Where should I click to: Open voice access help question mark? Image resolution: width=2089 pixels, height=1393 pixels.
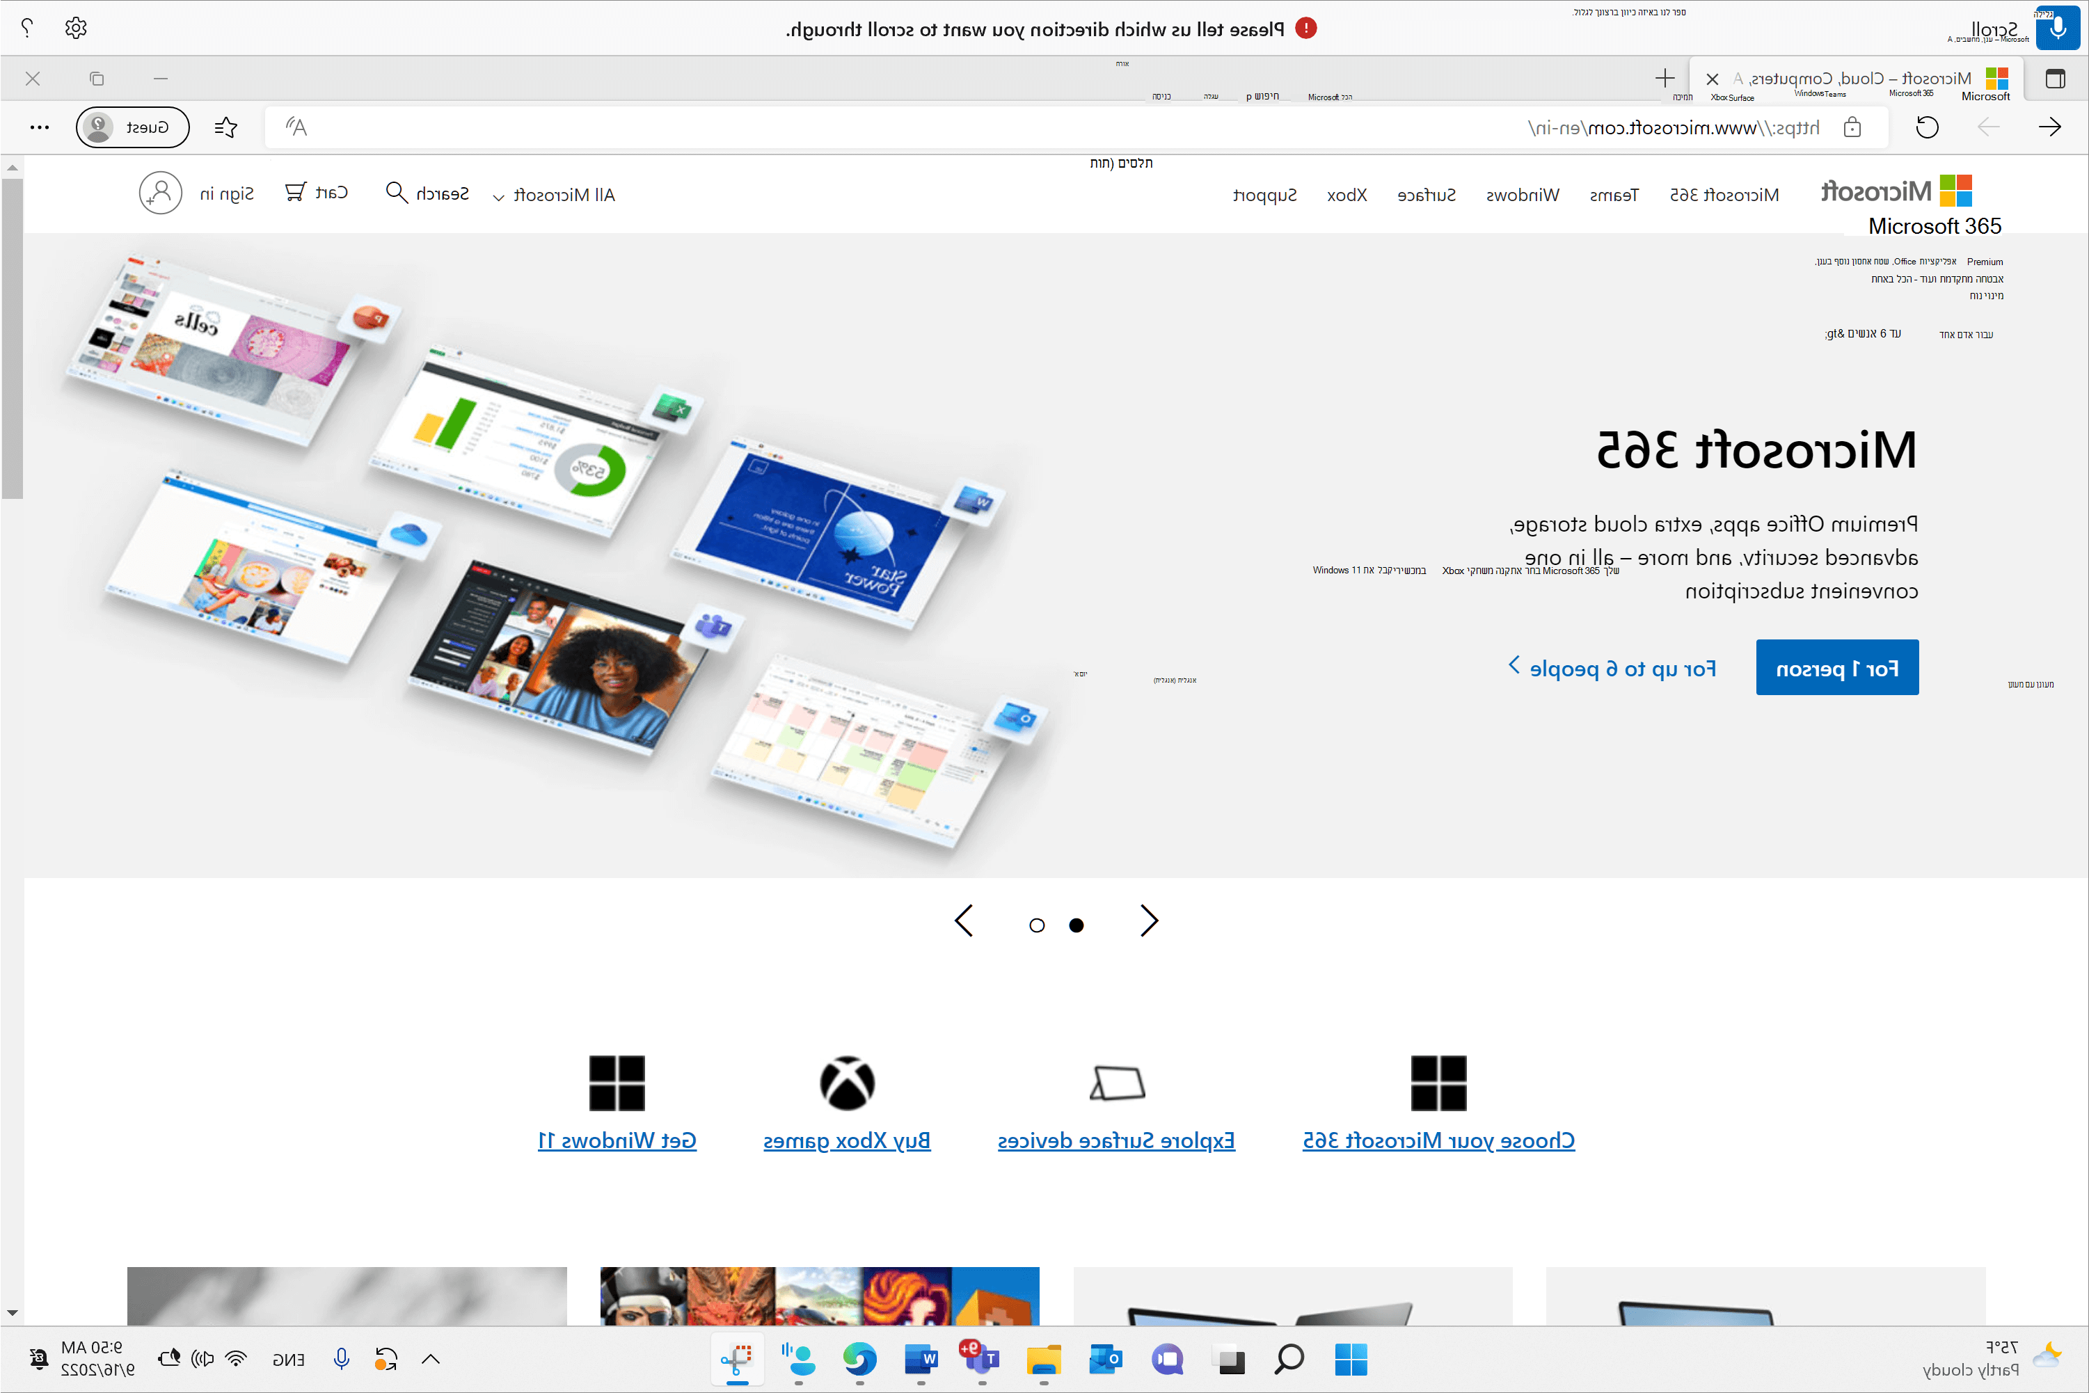pos(28,29)
